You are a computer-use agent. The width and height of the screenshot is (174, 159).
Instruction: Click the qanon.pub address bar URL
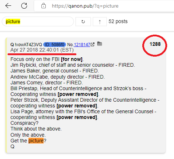[x=85, y=6]
